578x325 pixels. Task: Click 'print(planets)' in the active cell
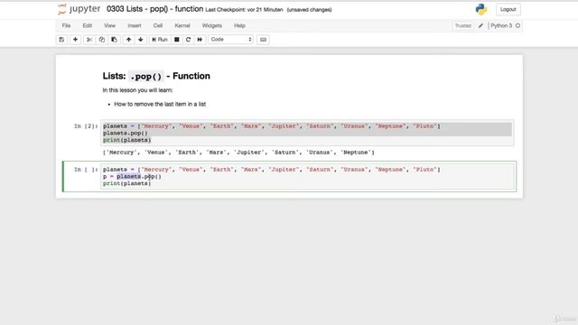click(x=126, y=183)
